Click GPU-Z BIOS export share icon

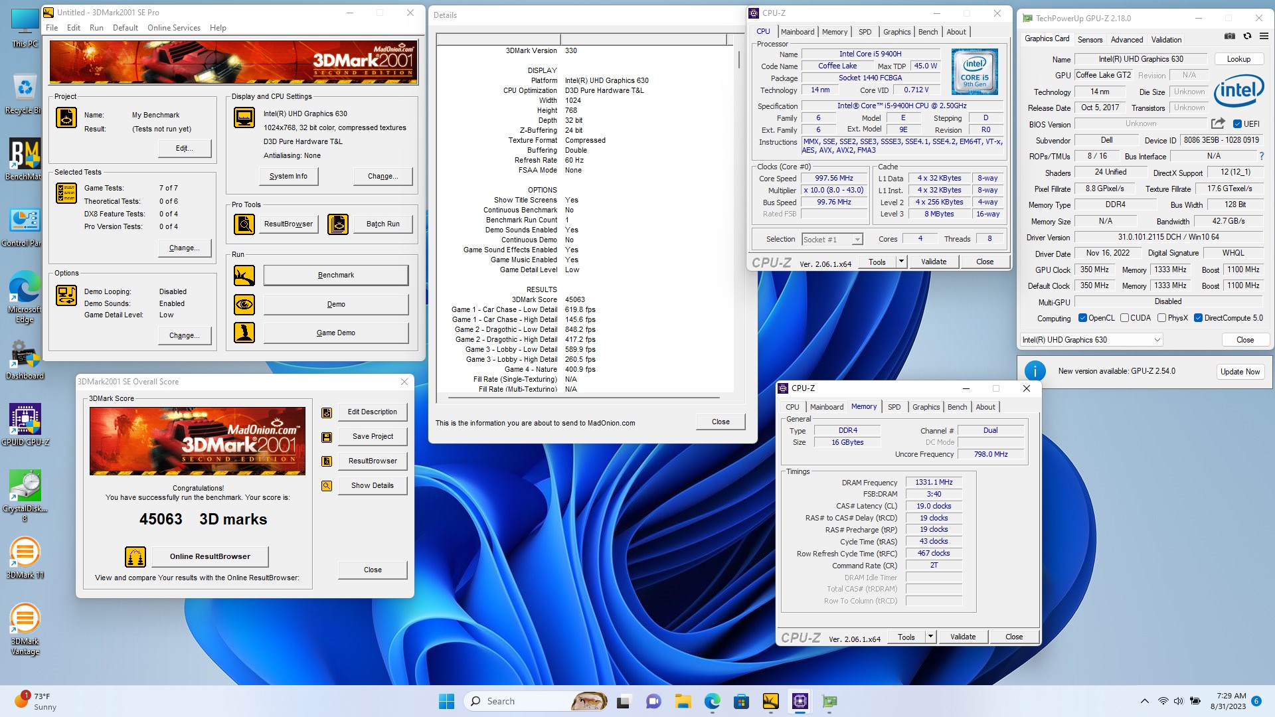tap(1218, 123)
